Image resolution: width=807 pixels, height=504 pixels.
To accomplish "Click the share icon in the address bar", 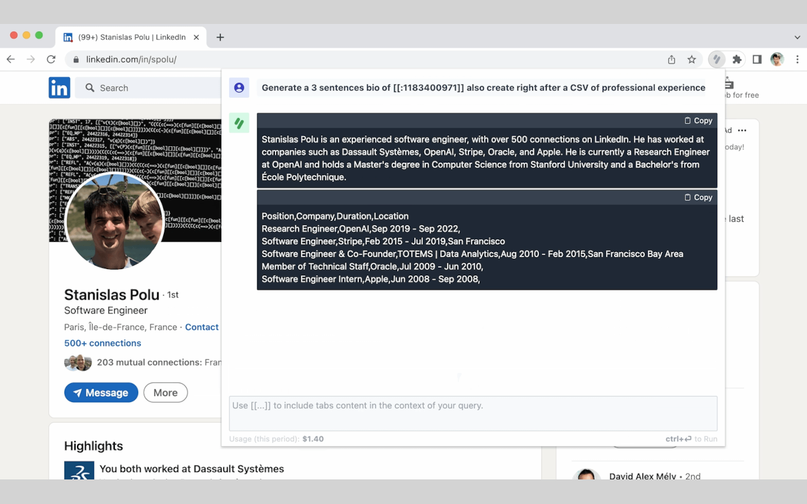I will [x=671, y=59].
